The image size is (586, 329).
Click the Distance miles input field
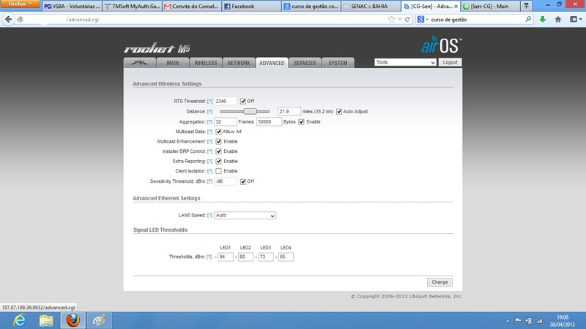click(289, 112)
